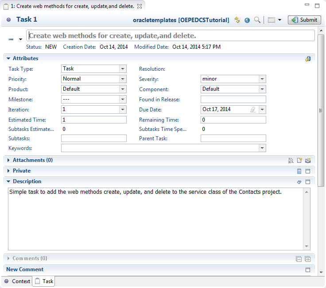Open dropdown arrow next to calendar icon

(x=279, y=20)
